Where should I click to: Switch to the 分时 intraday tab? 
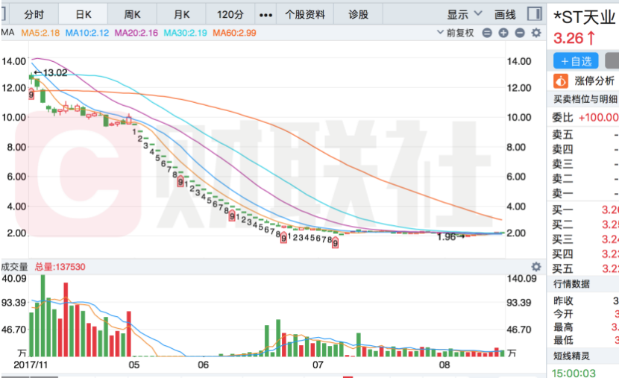[34, 14]
